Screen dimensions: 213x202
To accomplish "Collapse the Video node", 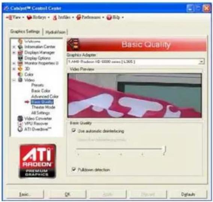I will (14, 80).
